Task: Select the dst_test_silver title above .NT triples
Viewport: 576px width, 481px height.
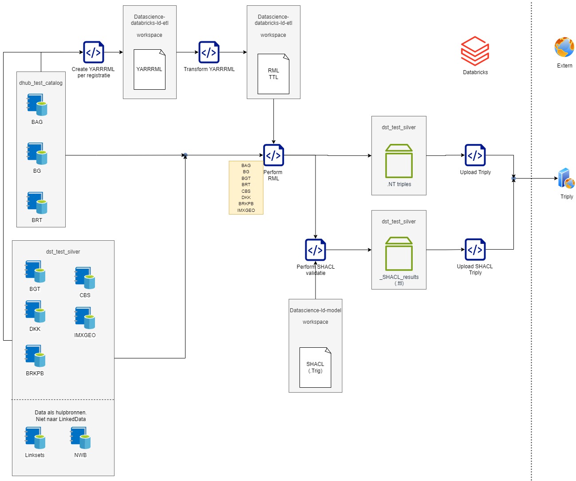Action: (399, 127)
